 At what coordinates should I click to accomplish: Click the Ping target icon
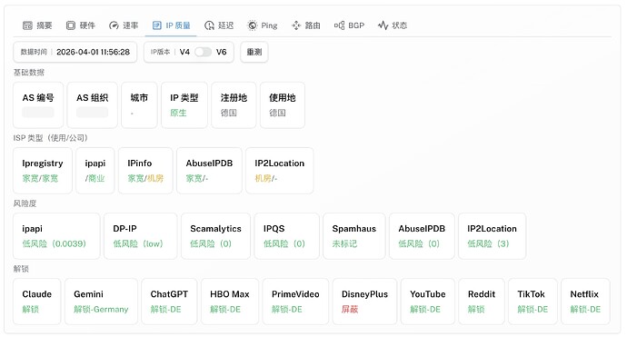click(x=253, y=25)
